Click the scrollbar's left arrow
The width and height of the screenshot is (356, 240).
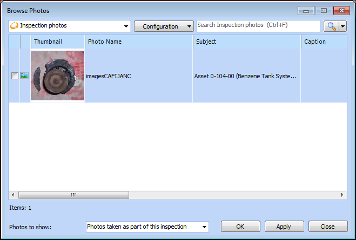[13, 195]
